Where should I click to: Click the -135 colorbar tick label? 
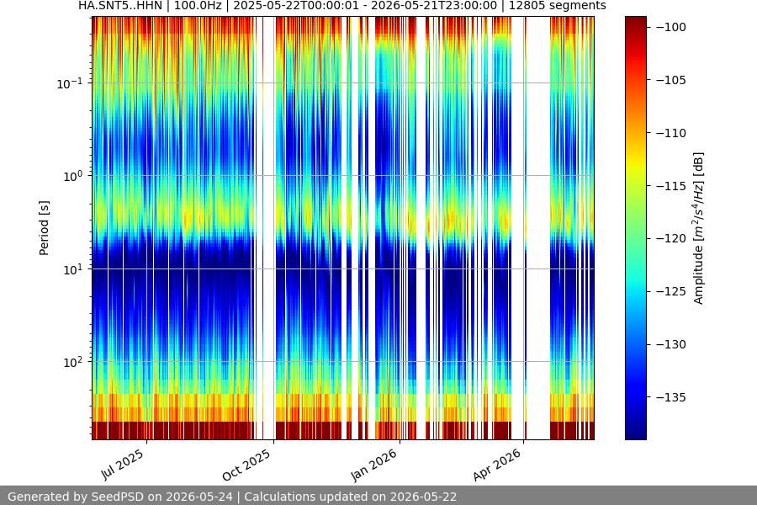click(671, 397)
